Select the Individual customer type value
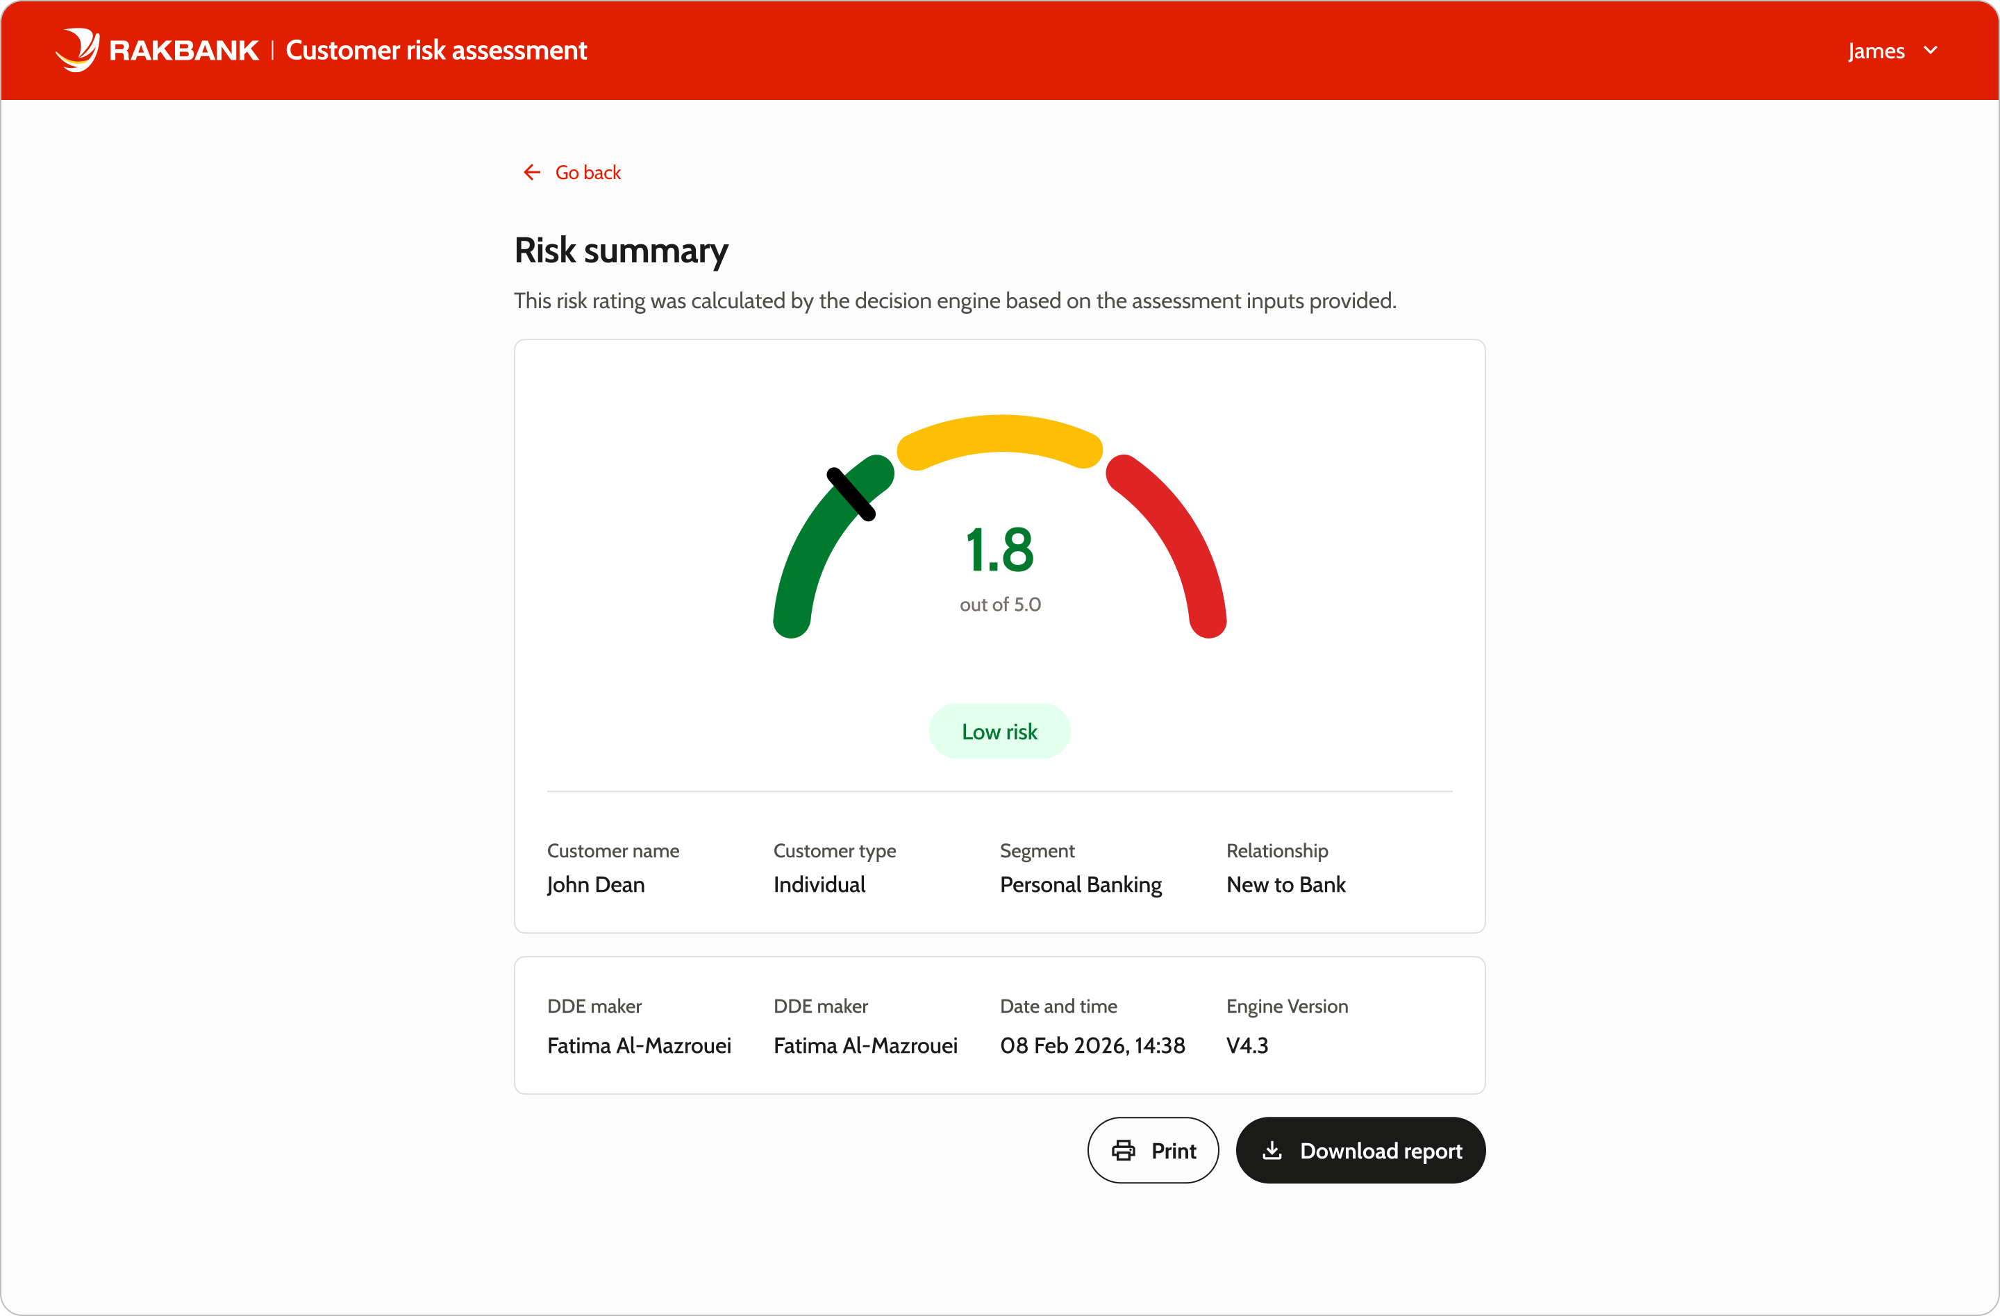This screenshot has width=2000, height=1316. click(x=819, y=885)
